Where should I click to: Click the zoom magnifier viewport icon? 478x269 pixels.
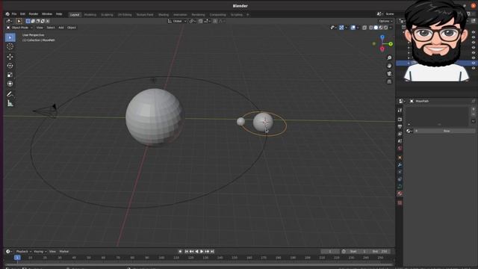pos(389,58)
